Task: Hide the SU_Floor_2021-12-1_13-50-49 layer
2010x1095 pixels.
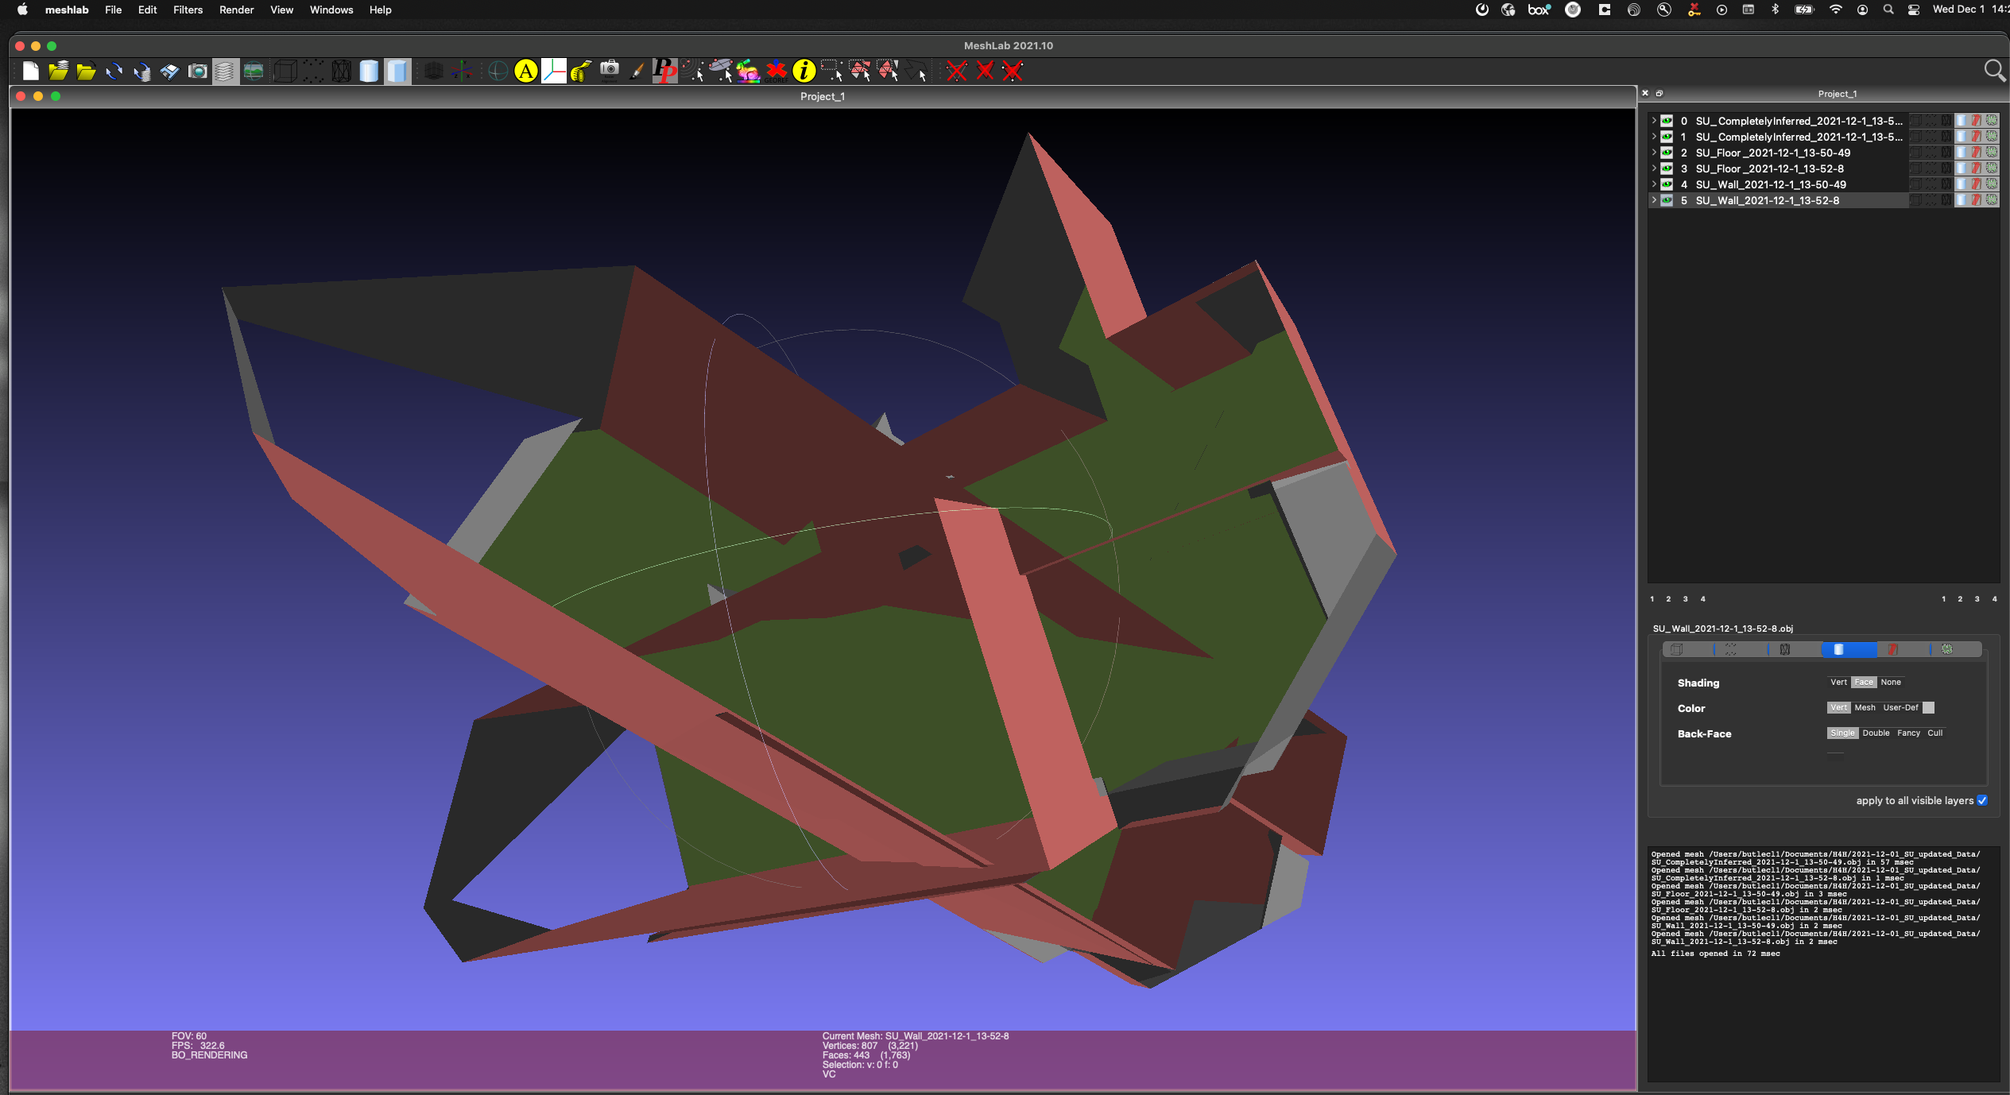Action: pos(1666,153)
